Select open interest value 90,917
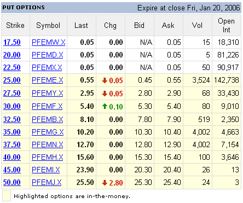The width and height of the screenshot is (243, 203). point(228,67)
